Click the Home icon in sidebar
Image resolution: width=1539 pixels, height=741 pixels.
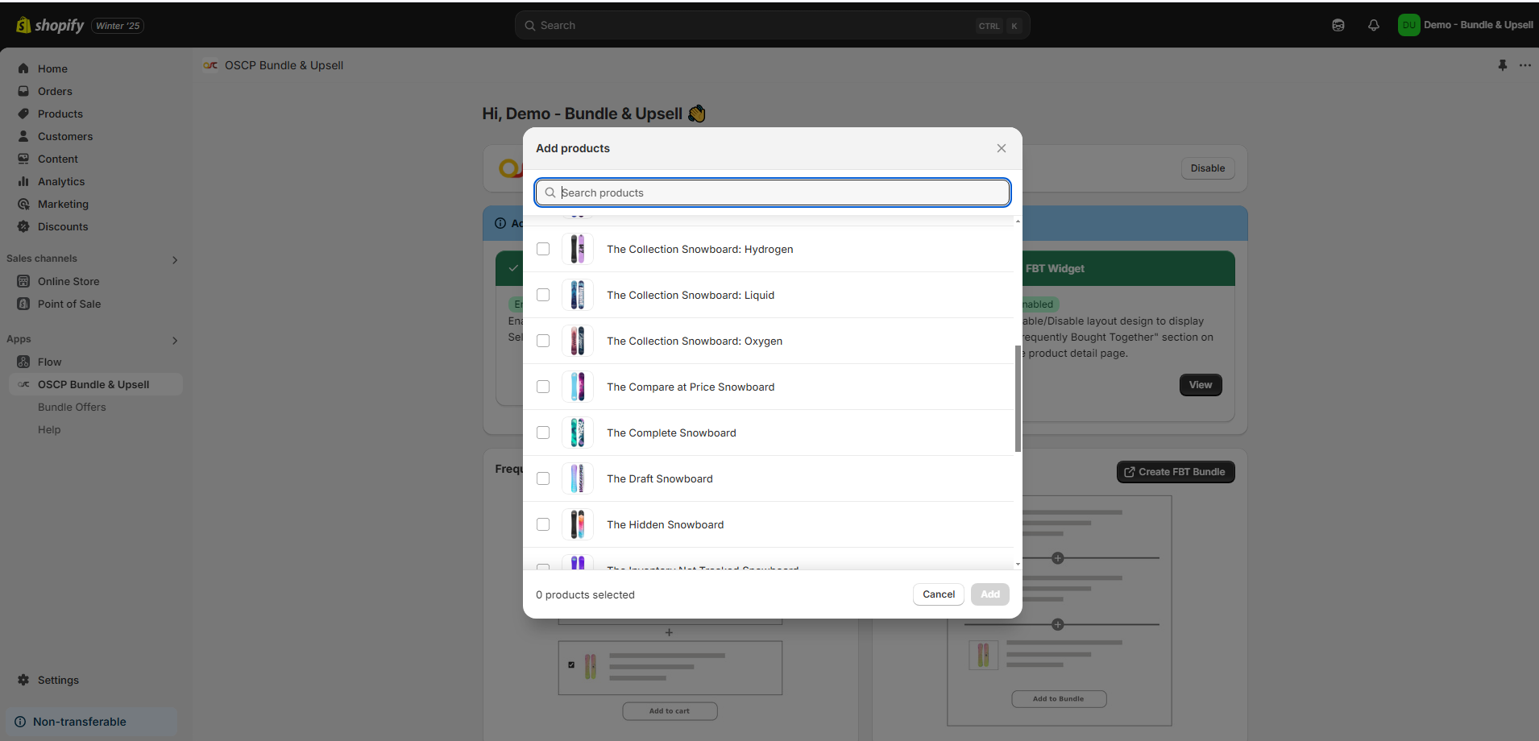pyautogui.click(x=23, y=68)
